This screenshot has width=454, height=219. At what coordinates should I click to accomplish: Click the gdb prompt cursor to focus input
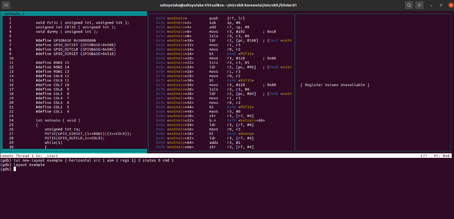click(15, 169)
